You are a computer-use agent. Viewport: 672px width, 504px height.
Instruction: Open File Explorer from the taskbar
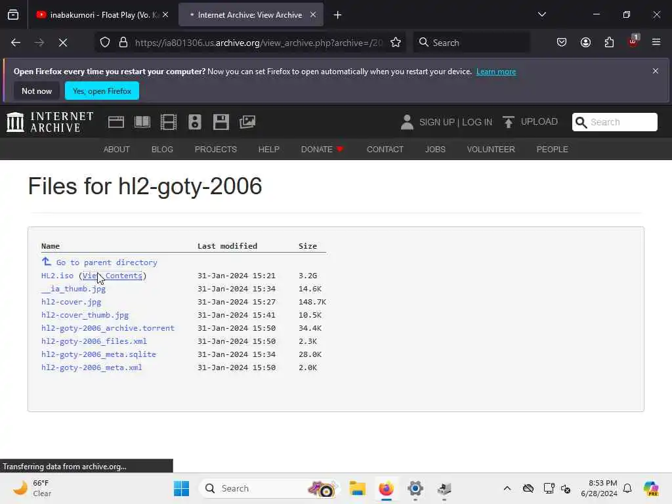(357, 488)
